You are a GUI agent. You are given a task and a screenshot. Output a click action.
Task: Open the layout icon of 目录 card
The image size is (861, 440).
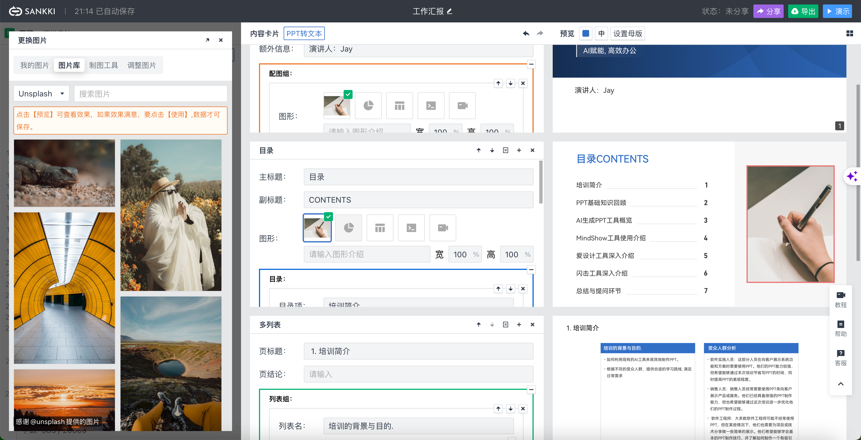[x=505, y=150]
